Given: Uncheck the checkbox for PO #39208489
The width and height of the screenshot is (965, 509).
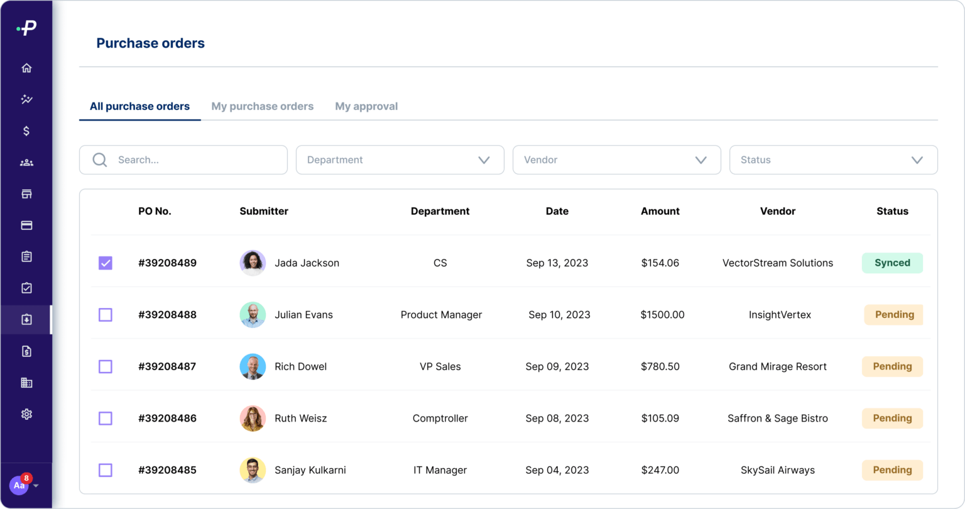Looking at the screenshot, I should click(x=106, y=263).
